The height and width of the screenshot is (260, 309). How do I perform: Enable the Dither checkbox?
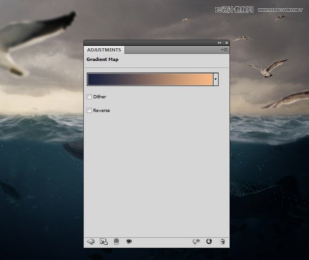tap(90, 97)
